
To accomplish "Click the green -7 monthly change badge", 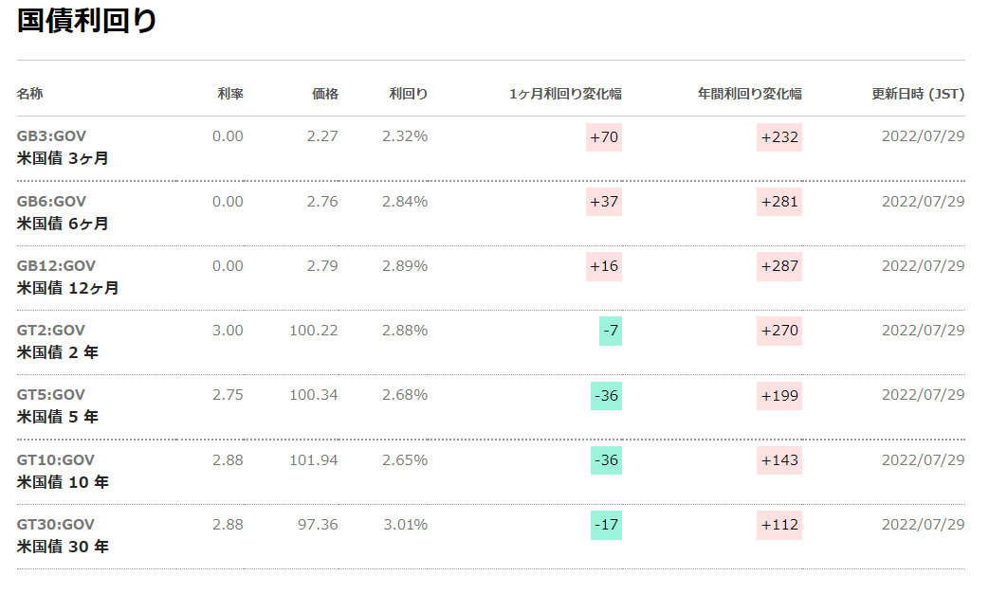I will click(610, 331).
